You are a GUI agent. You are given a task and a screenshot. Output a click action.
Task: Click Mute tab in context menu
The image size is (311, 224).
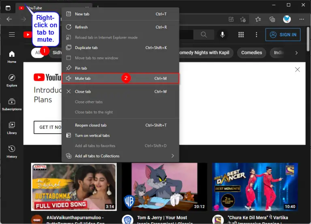pos(120,78)
